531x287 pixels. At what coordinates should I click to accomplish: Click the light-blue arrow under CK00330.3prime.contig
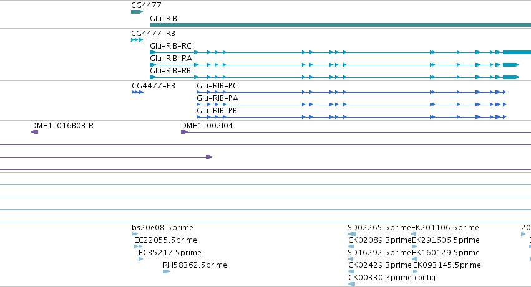tap(351, 284)
